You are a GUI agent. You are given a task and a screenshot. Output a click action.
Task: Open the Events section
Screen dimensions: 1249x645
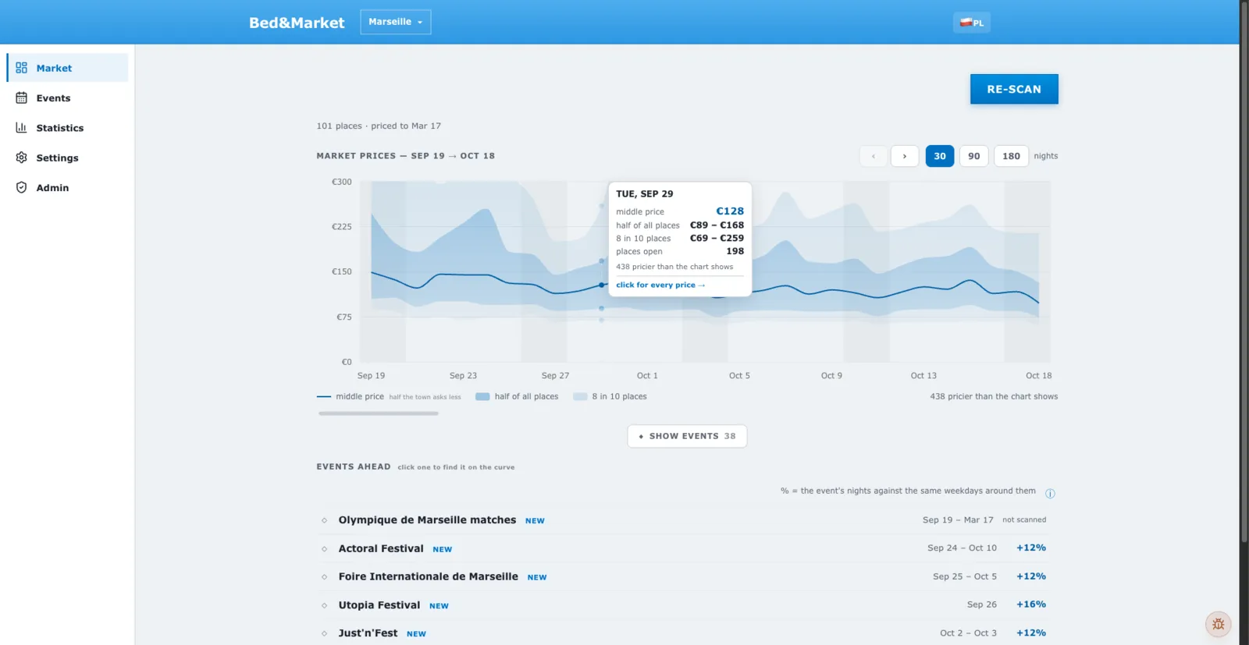click(67, 97)
